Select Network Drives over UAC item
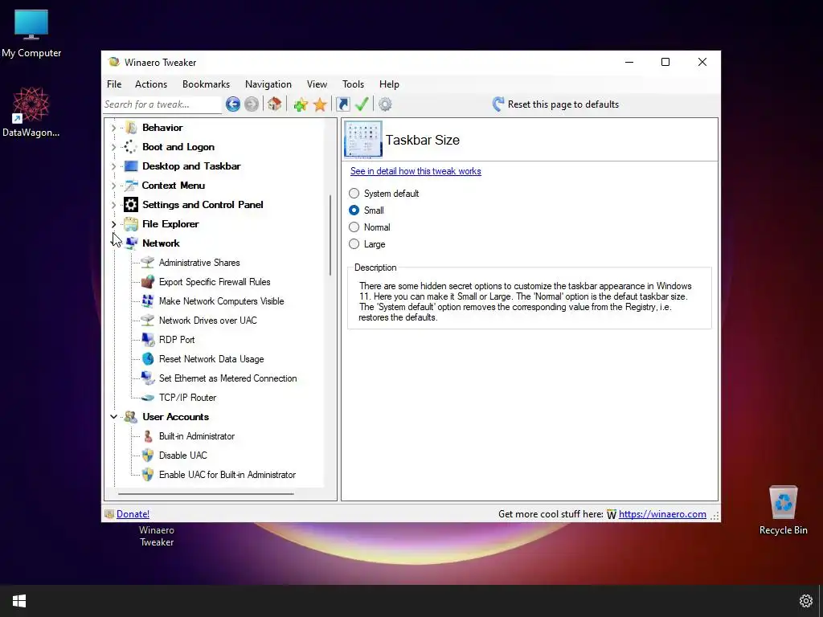Image resolution: width=823 pixels, height=617 pixels. (208, 321)
